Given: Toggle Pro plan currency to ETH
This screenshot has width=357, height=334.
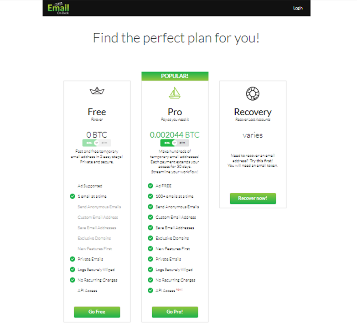Looking at the screenshot, I should click(x=182, y=143).
